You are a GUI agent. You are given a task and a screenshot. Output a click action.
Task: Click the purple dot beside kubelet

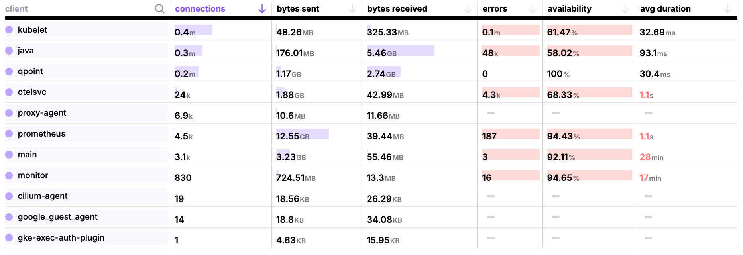pos(9,30)
